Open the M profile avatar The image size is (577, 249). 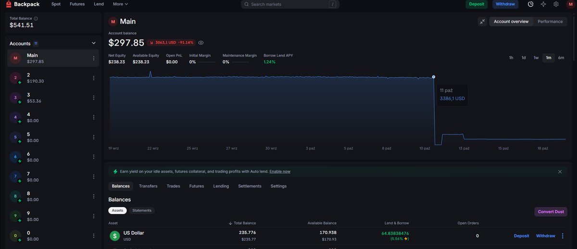[x=570, y=4]
